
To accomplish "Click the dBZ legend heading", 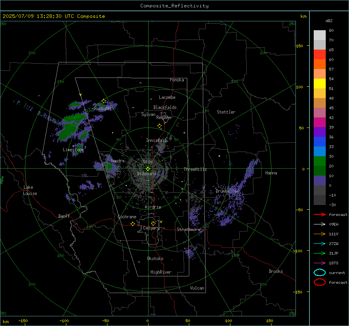I will tap(329, 21).
